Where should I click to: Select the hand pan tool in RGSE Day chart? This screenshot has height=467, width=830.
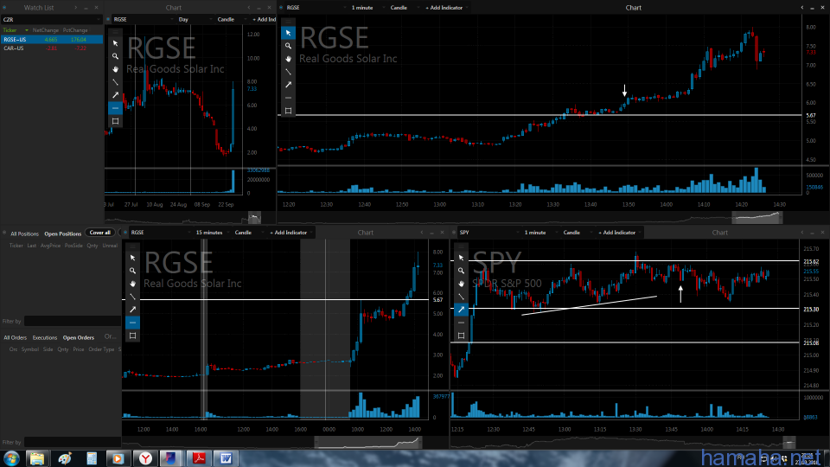coord(115,69)
